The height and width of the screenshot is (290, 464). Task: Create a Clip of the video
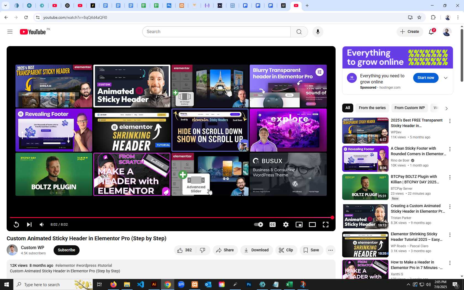(x=286, y=250)
